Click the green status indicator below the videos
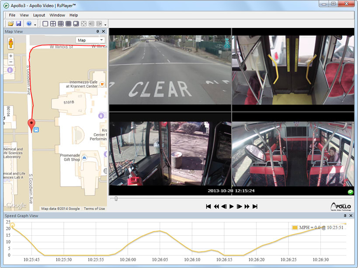Image resolution: width=358 pixels, height=268 pixels. point(350,192)
